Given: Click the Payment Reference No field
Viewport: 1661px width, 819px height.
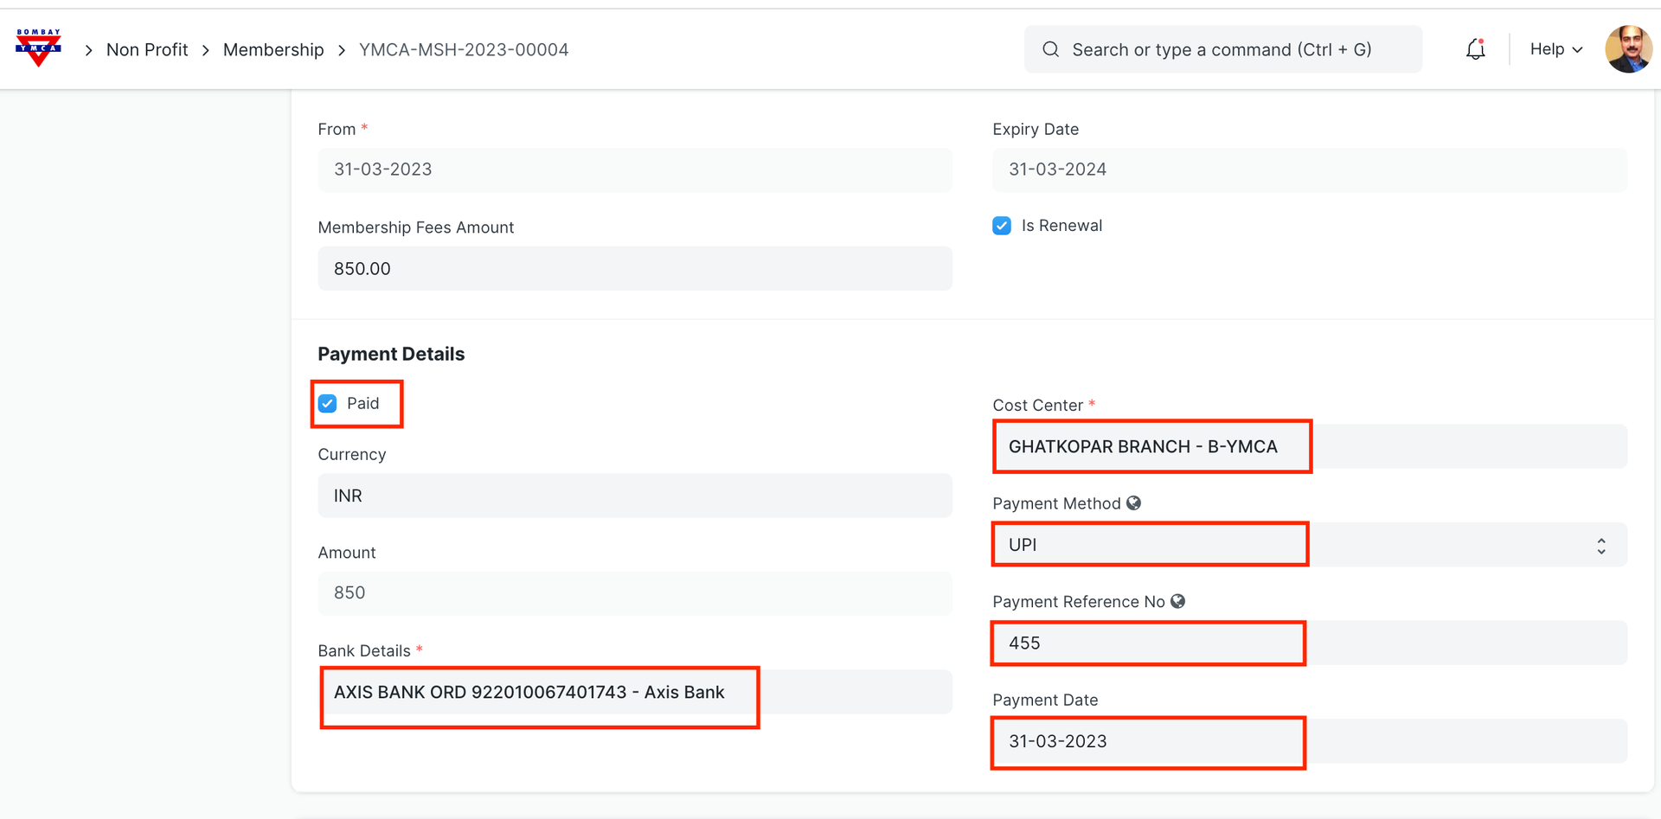Looking at the screenshot, I should pyautogui.click(x=1308, y=643).
